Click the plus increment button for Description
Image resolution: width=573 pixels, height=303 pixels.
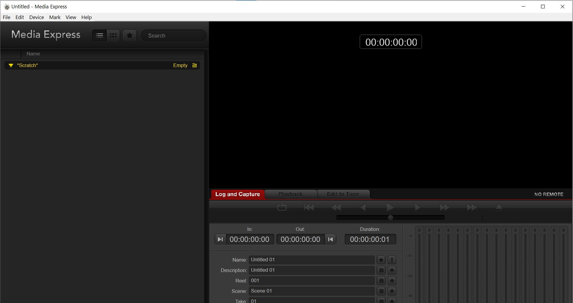click(x=392, y=270)
